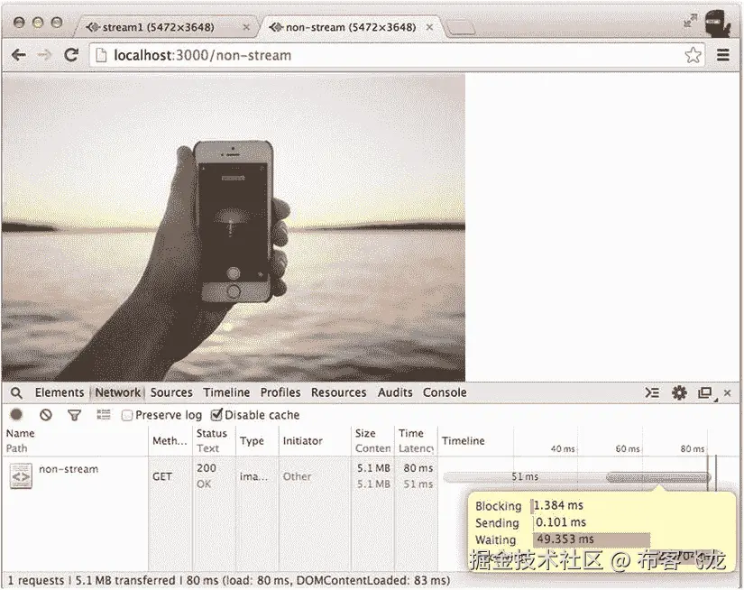The width and height of the screenshot is (744, 590).
Task: Click the 200 status cell
Action: point(207,468)
